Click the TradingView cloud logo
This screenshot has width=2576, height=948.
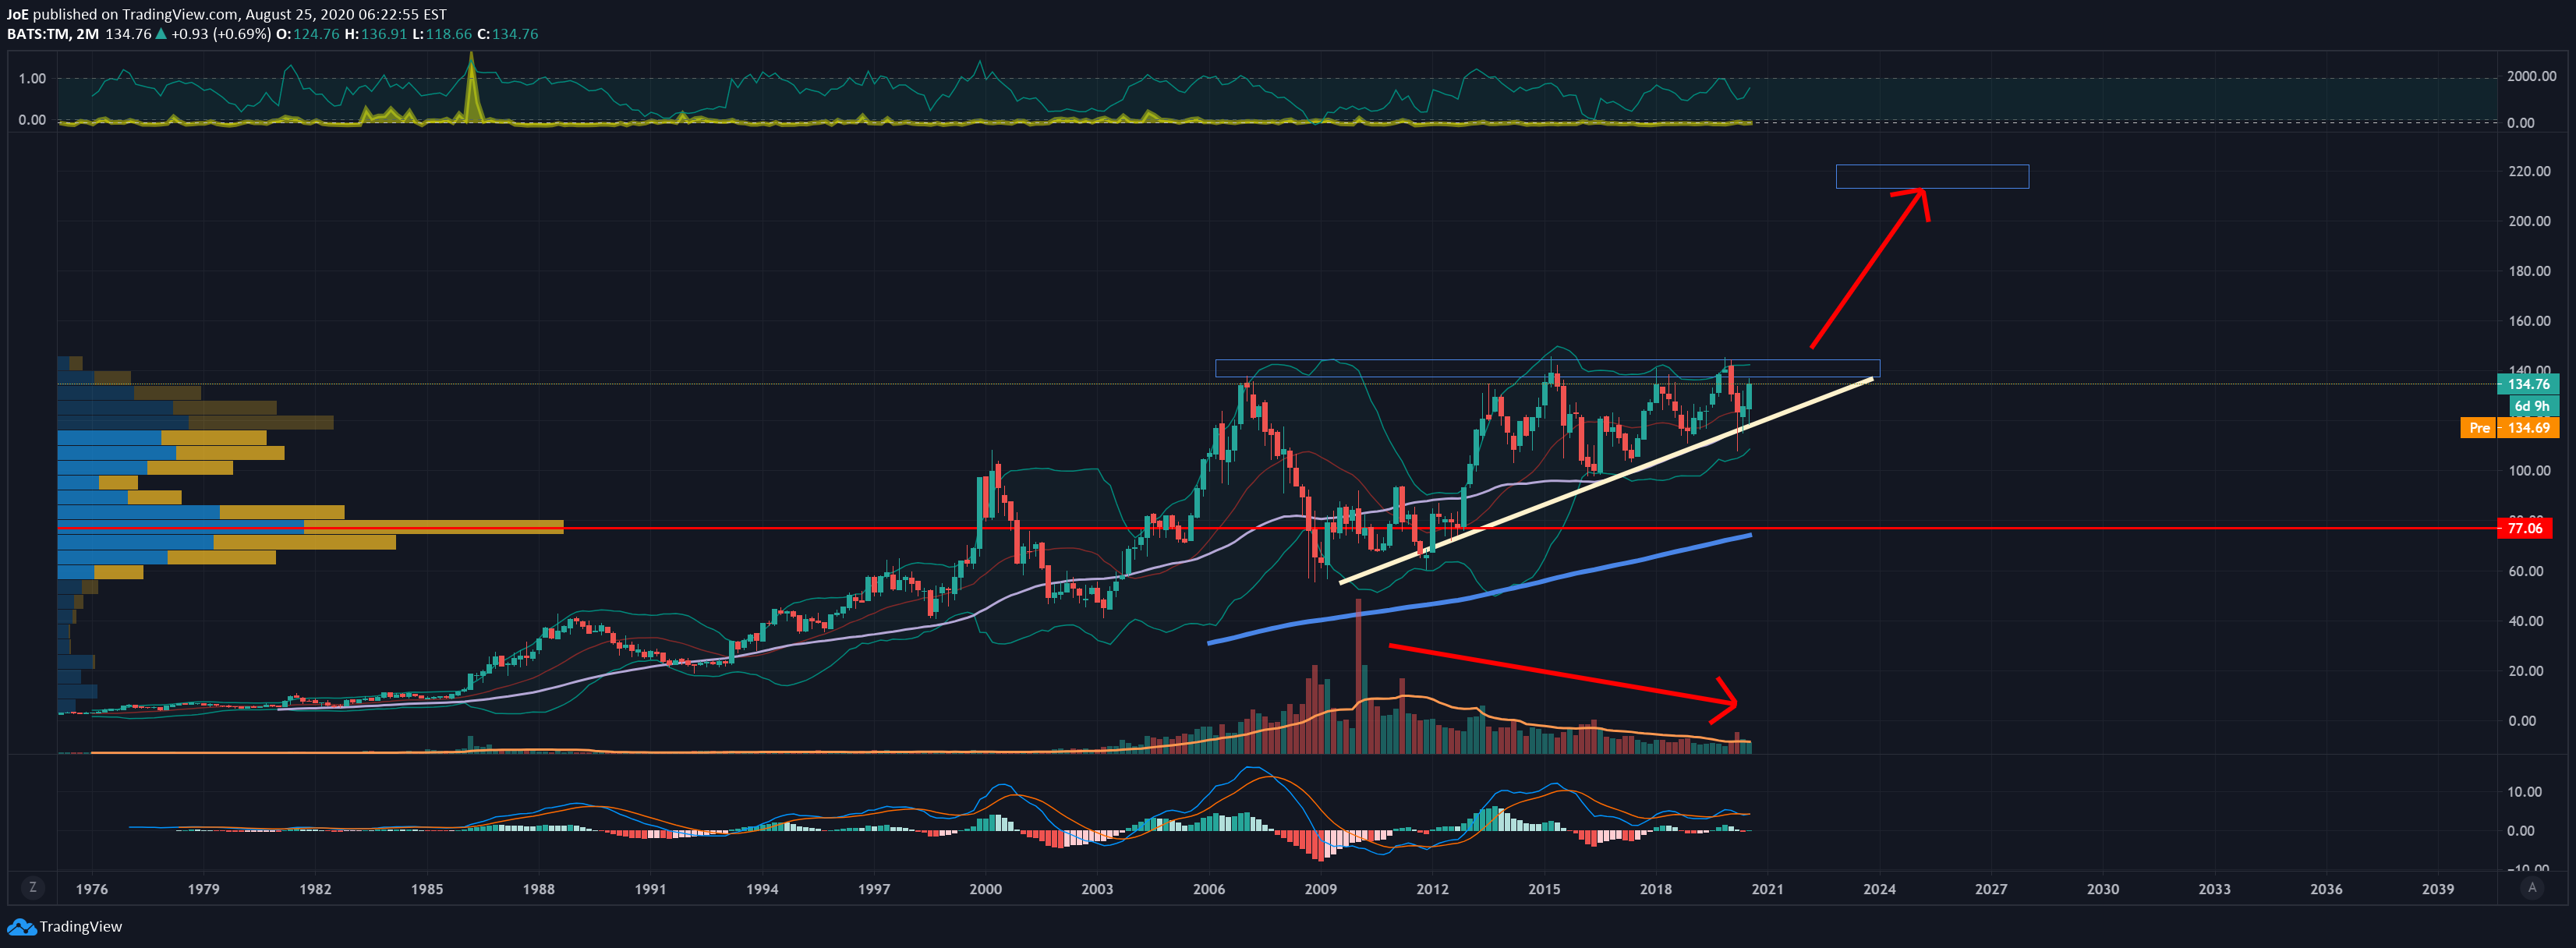click(21, 927)
